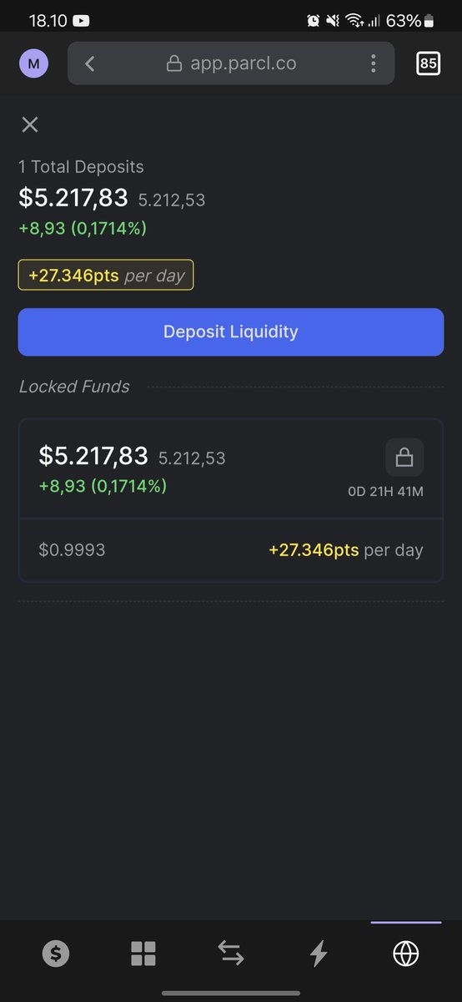
Task: Tap the browser back chevron
Action: pyautogui.click(x=90, y=63)
